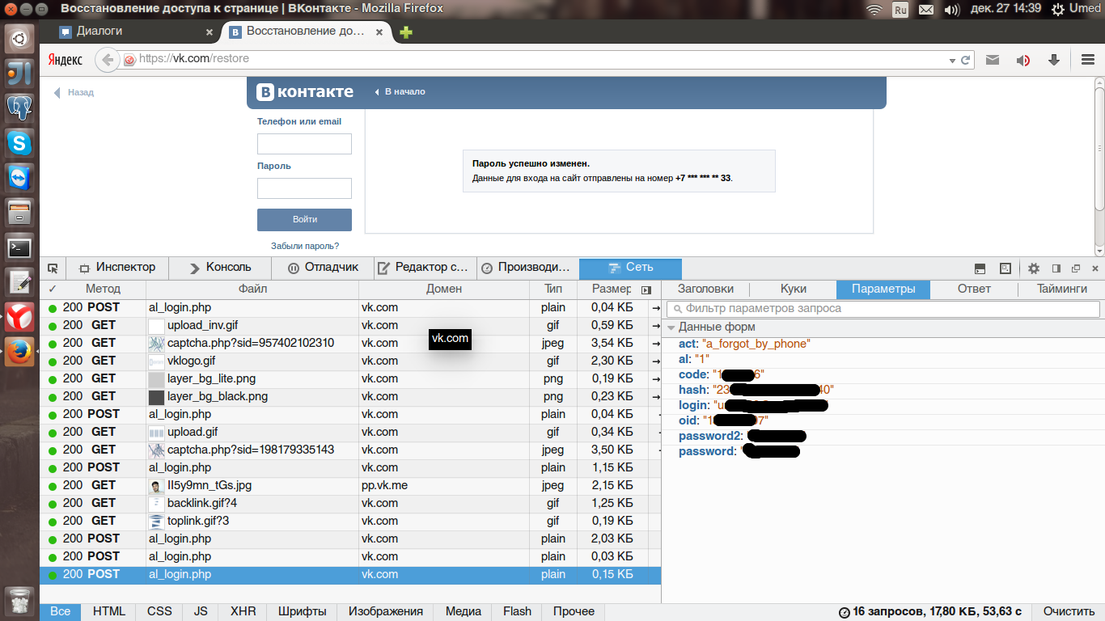The height and width of the screenshot is (621, 1105).
Task: Close the developer tools panel
Action: point(1095,268)
